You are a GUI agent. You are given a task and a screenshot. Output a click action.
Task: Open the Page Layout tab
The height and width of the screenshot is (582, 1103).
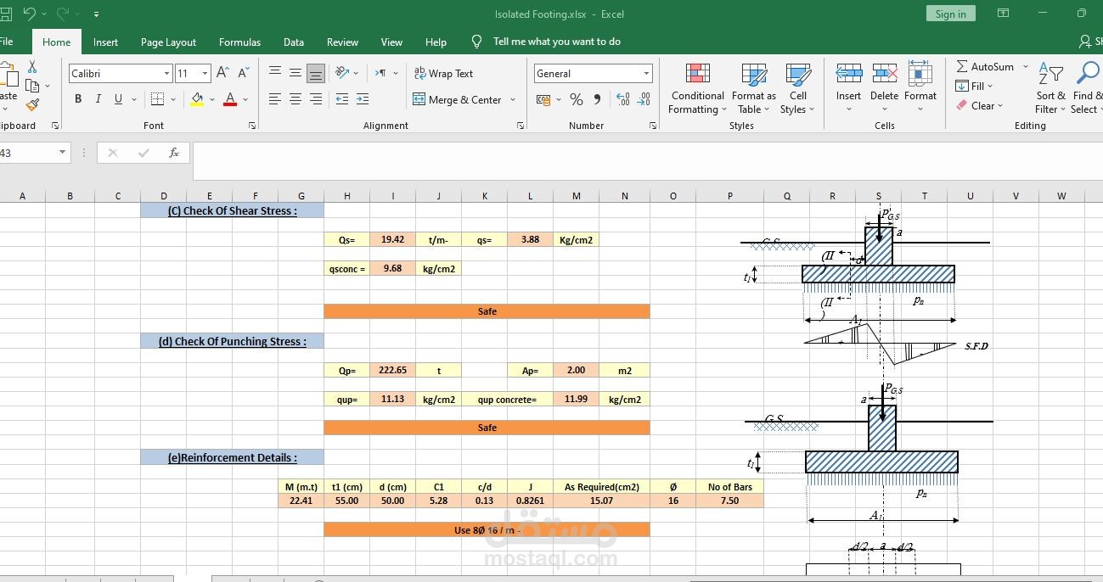click(168, 42)
